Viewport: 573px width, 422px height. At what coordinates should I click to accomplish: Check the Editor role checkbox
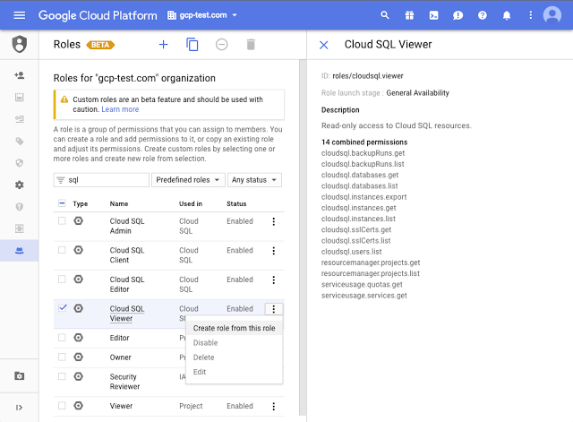[62, 337]
